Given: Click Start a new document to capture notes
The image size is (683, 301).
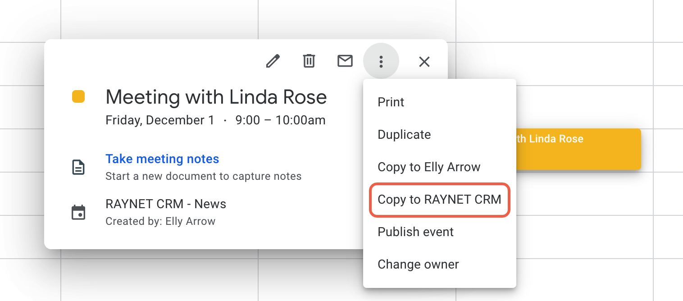Looking at the screenshot, I should [204, 176].
